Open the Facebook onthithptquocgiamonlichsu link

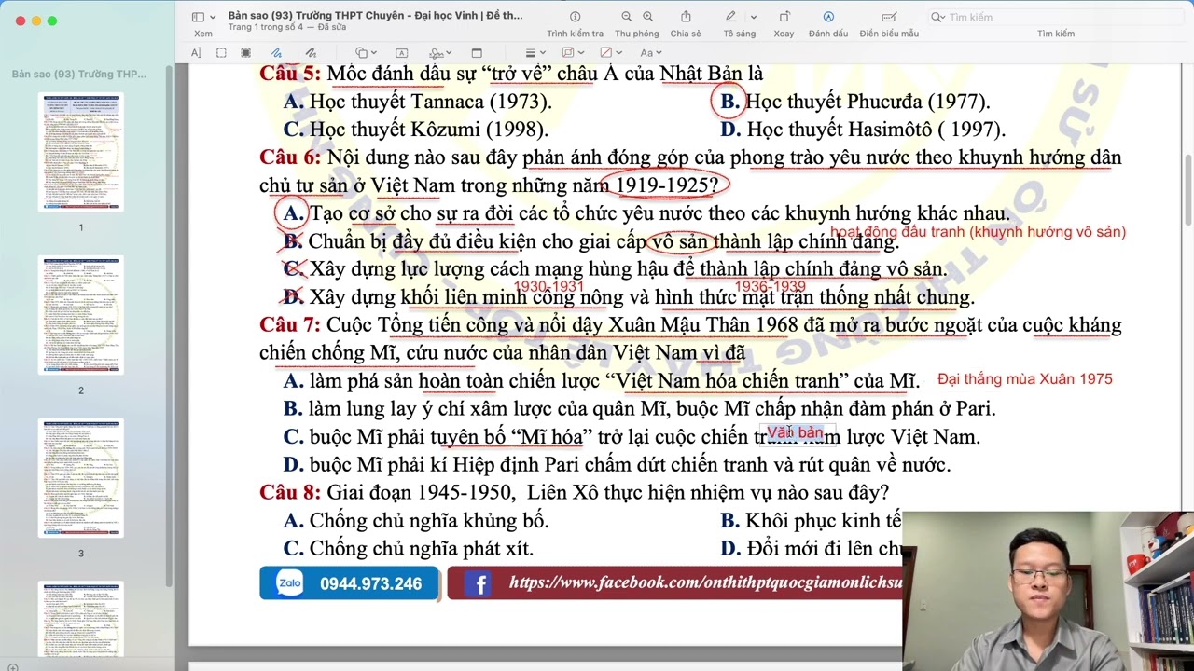[x=705, y=583]
